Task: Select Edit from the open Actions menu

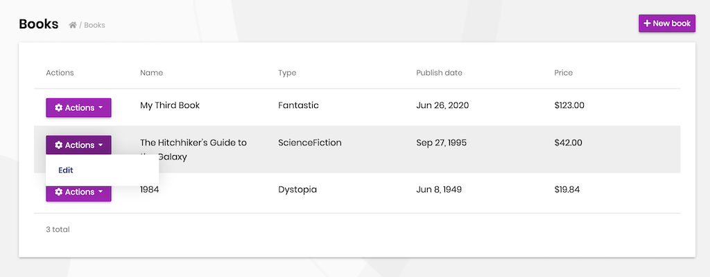Action: point(66,170)
